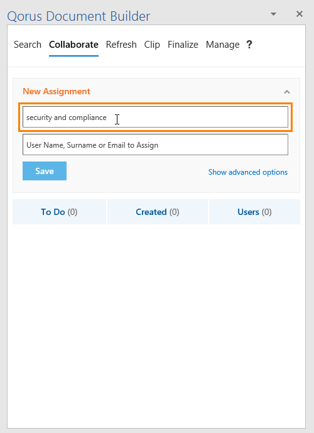Screen dimensions: 314x433
Task: Switch to the Search tab
Action: tap(28, 45)
